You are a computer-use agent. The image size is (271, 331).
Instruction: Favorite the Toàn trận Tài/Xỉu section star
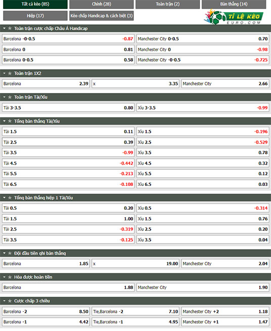coord(10,98)
